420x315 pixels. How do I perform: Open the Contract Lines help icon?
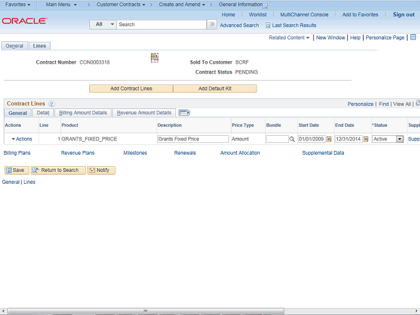(51, 104)
